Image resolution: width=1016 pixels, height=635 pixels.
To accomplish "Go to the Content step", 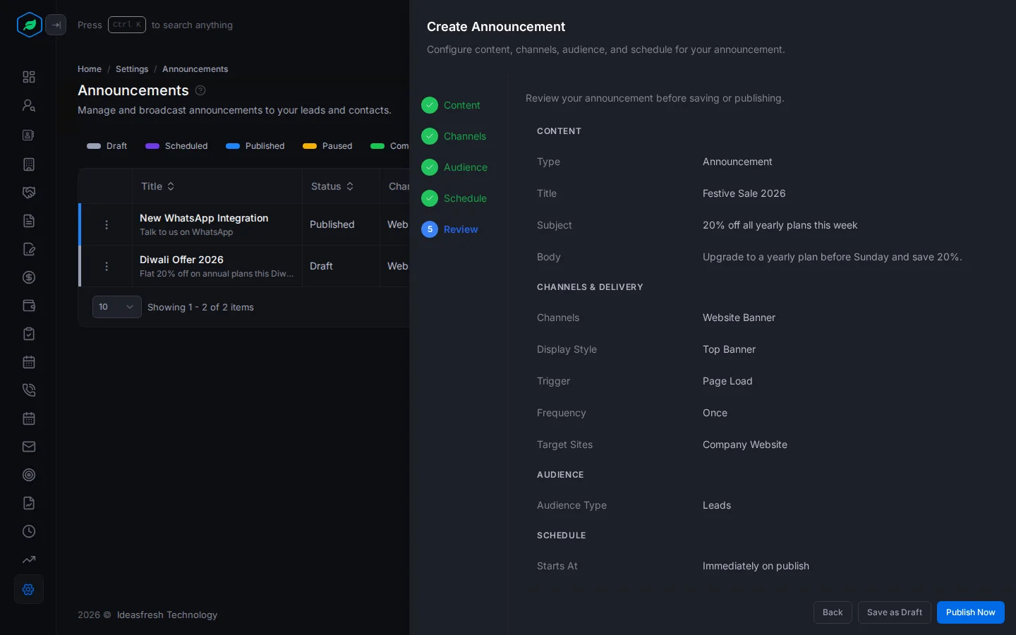I will [451, 105].
